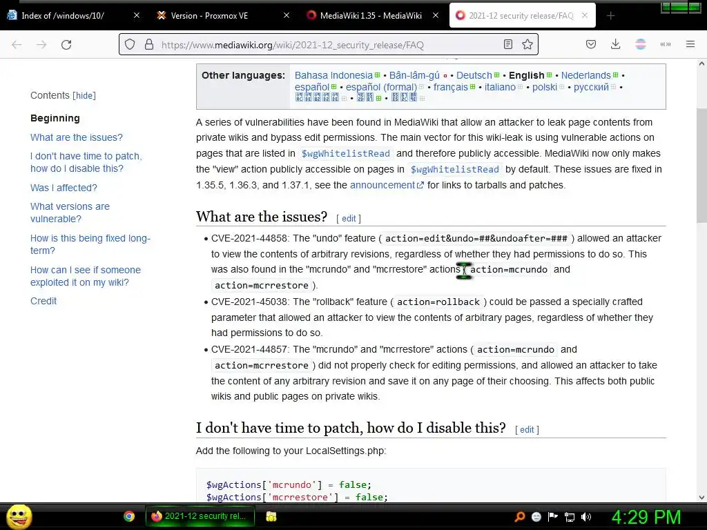Open the folder icon in taskbar

tap(271, 516)
